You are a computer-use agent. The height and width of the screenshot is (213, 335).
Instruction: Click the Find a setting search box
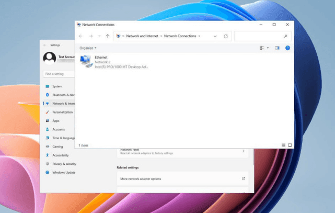(59, 74)
